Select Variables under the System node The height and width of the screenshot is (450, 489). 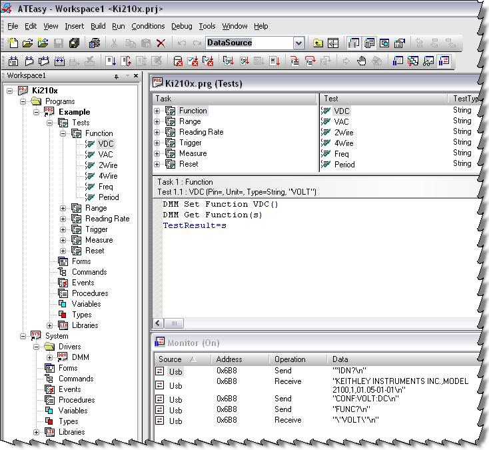coord(73,411)
